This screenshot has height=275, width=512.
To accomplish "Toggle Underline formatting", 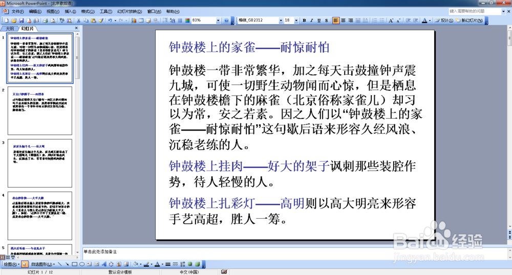I will coord(319,20).
